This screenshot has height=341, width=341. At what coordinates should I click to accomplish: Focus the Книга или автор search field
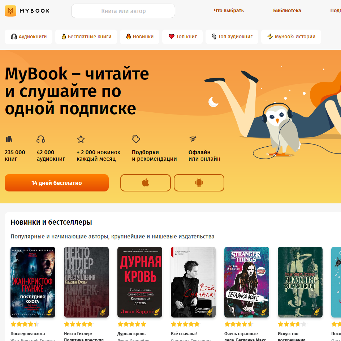[x=123, y=11]
